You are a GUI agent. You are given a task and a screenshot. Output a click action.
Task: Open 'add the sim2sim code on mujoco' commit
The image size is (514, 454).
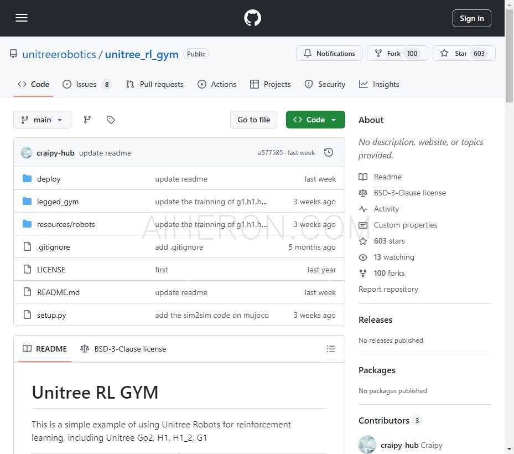pyautogui.click(x=212, y=315)
